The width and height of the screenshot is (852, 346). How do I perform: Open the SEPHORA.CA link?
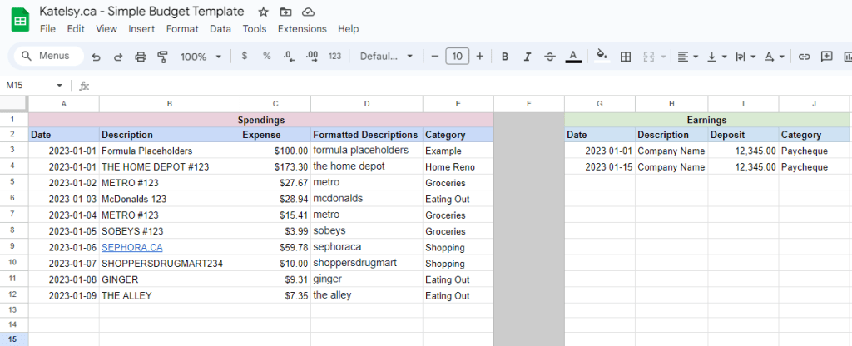(132, 247)
